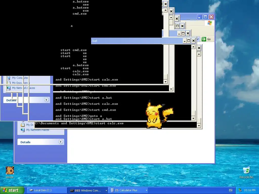Viewport: 259px width, 194px height.
Task: Click the green Go arrow button
Action: (204, 39)
